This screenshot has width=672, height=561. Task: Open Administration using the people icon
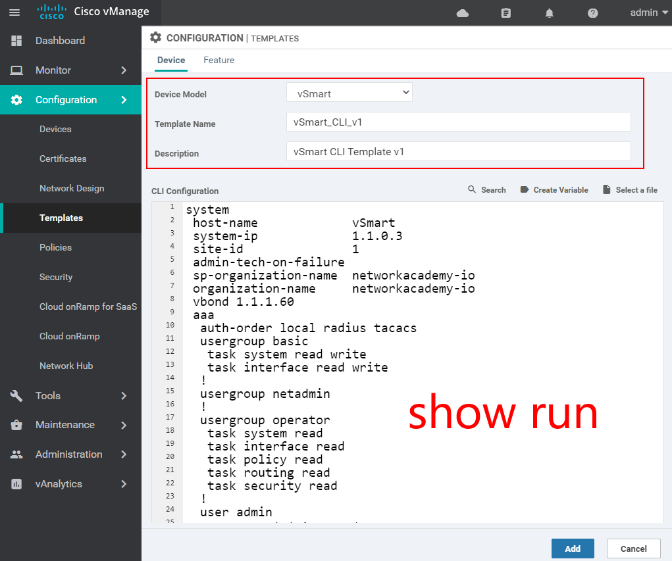pos(16,454)
